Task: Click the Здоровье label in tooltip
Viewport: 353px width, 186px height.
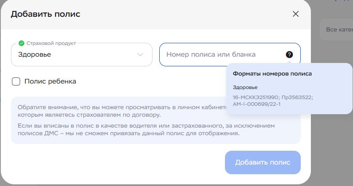Action: [x=245, y=87]
